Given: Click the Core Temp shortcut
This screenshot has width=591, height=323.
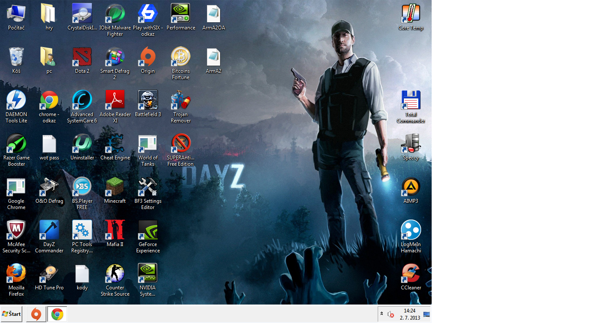Looking at the screenshot, I should (x=411, y=17).
